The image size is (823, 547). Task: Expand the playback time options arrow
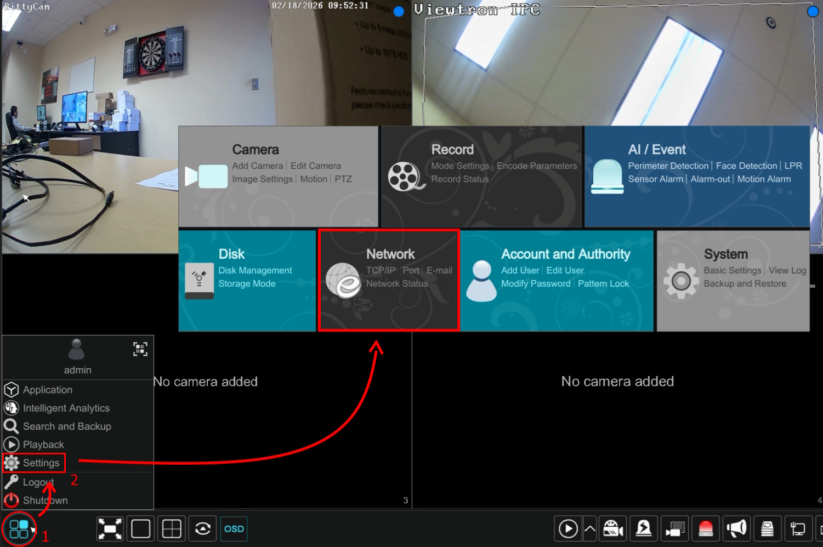click(590, 529)
